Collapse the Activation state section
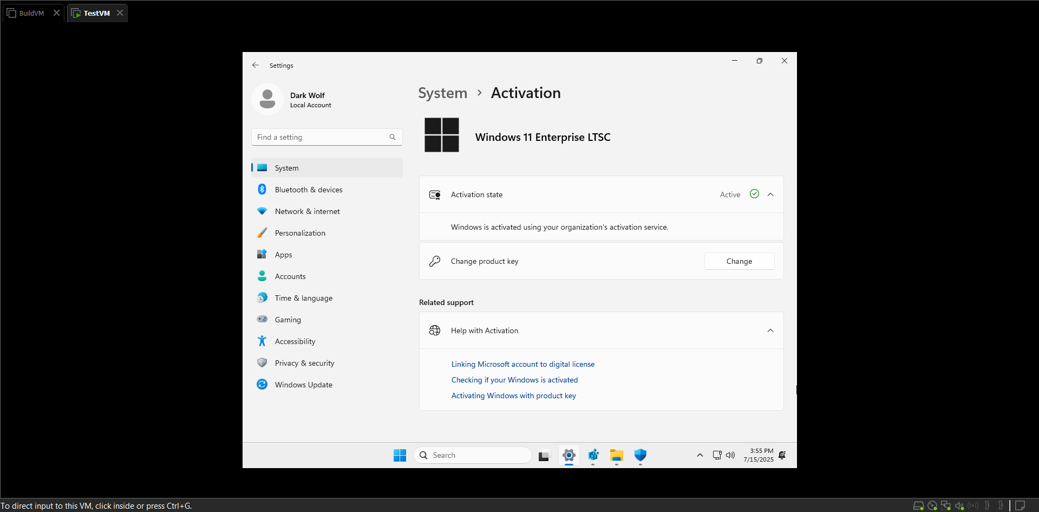1039x512 pixels. pos(770,195)
